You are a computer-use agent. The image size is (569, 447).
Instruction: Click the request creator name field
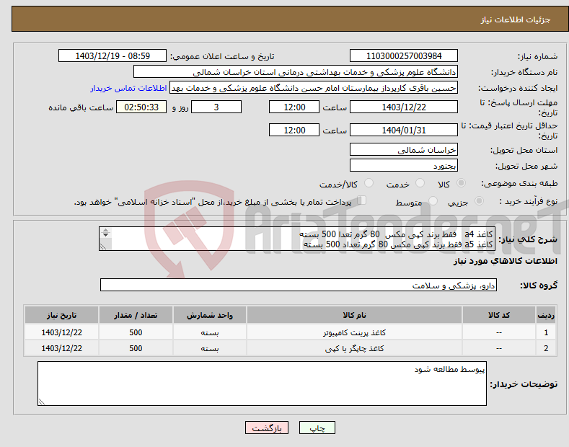click(314, 88)
